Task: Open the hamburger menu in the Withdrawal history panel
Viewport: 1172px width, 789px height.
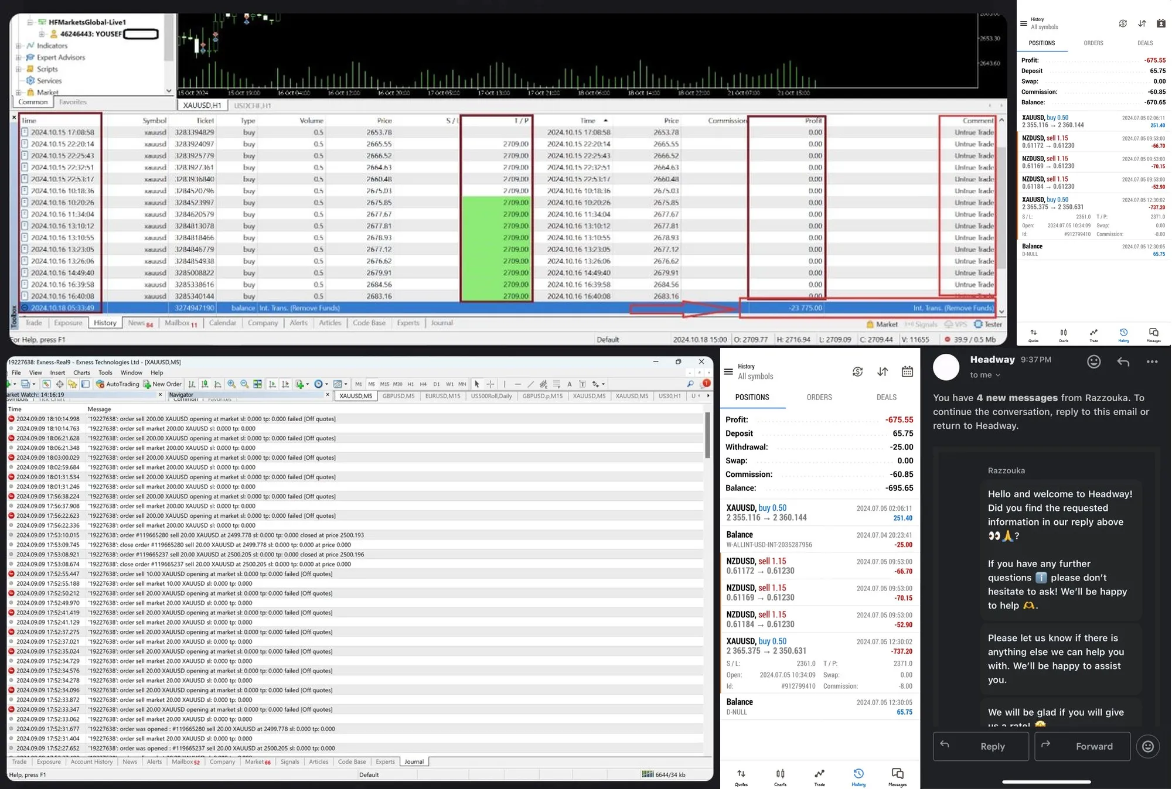Action: pyautogui.click(x=728, y=371)
